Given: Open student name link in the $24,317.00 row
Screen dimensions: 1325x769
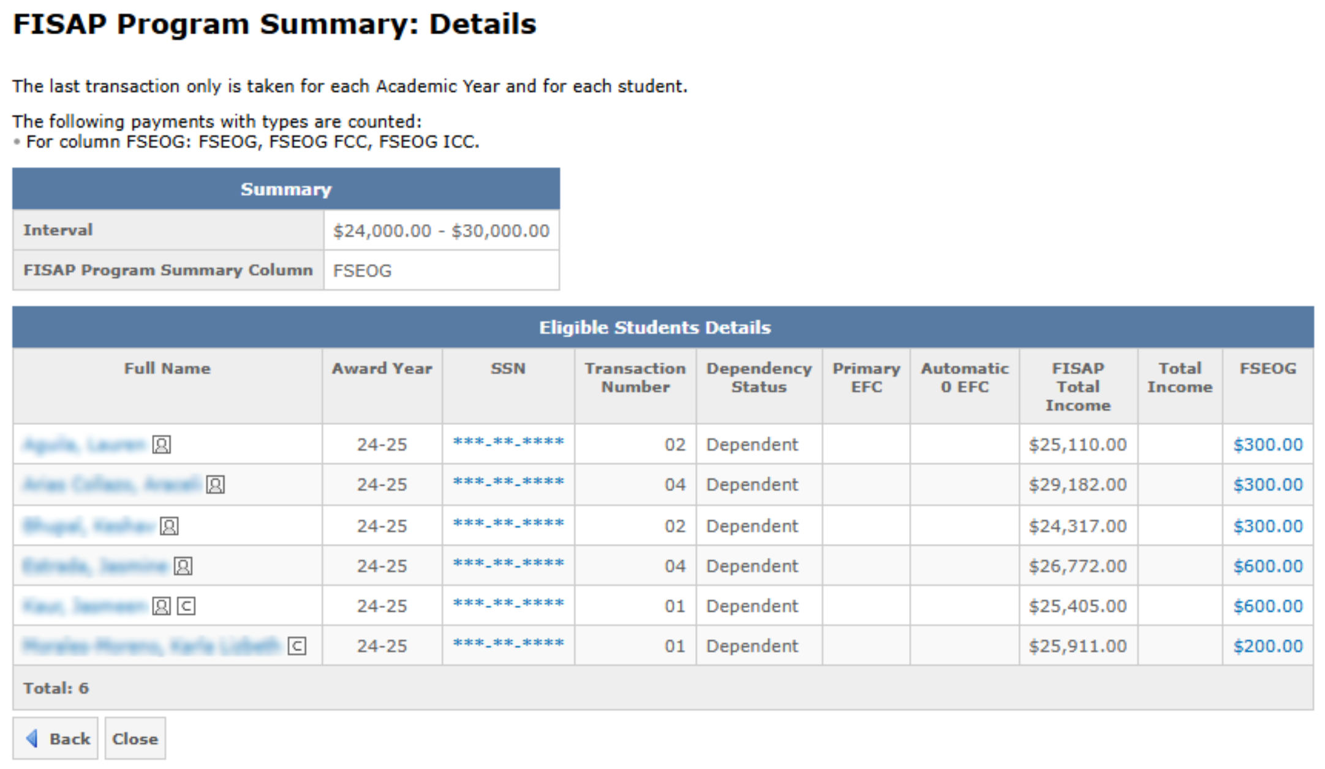Looking at the screenshot, I should coord(89,526).
